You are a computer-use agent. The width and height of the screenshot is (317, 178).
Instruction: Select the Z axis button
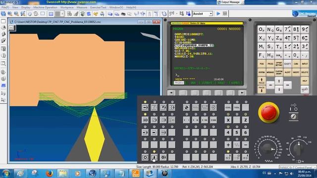click(x=246, y=120)
